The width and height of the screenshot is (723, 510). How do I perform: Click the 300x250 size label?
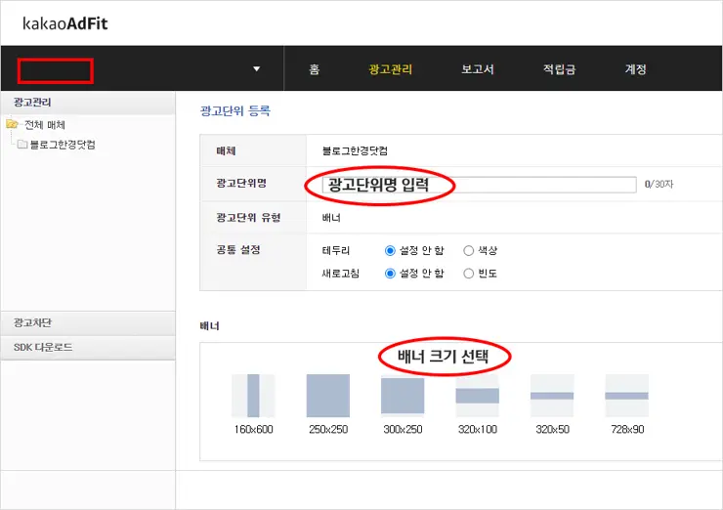pyautogui.click(x=403, y=429)
